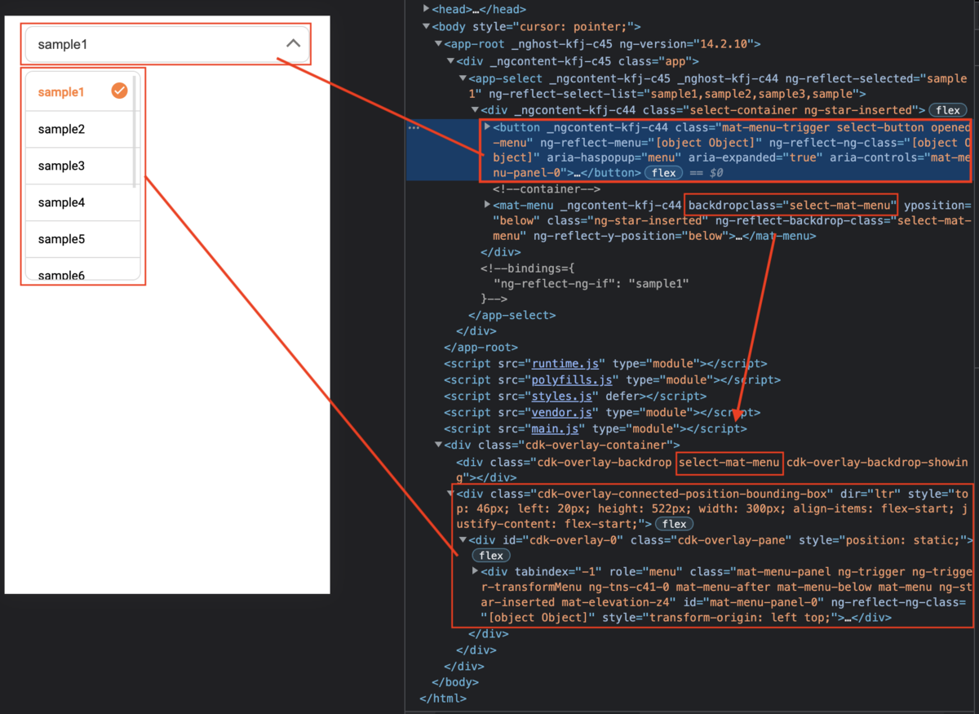Select the </body> closing tag row
The height and width of the screenshot is (714, 979).
(454, 682)
